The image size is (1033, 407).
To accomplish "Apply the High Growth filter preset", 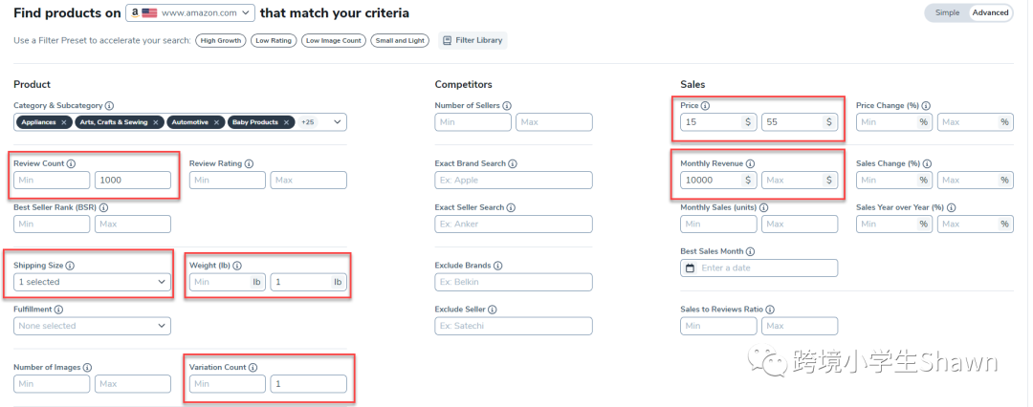I will pyautogui.click(x=220, y=41).
